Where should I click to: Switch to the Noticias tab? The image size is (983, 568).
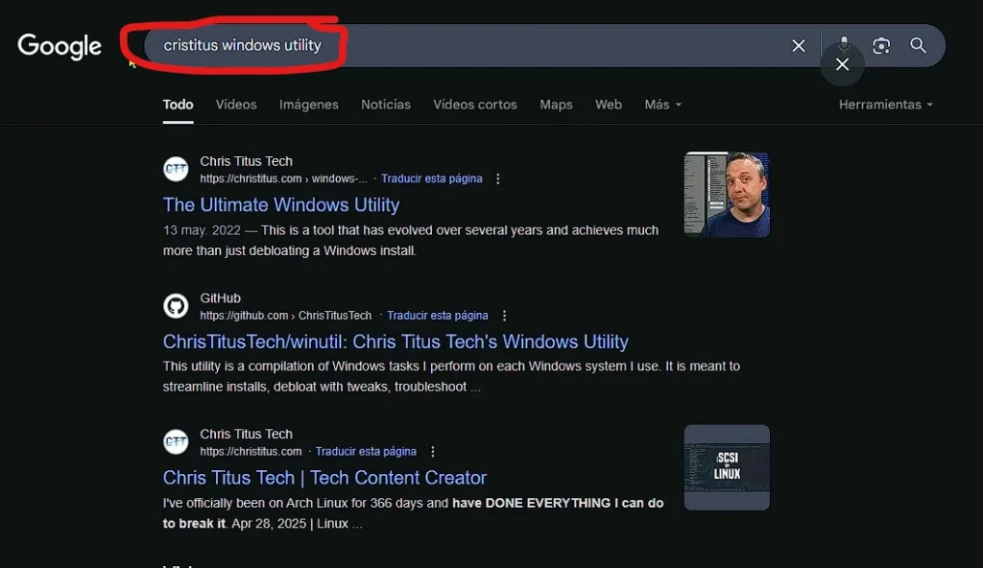tap(386, 105)
